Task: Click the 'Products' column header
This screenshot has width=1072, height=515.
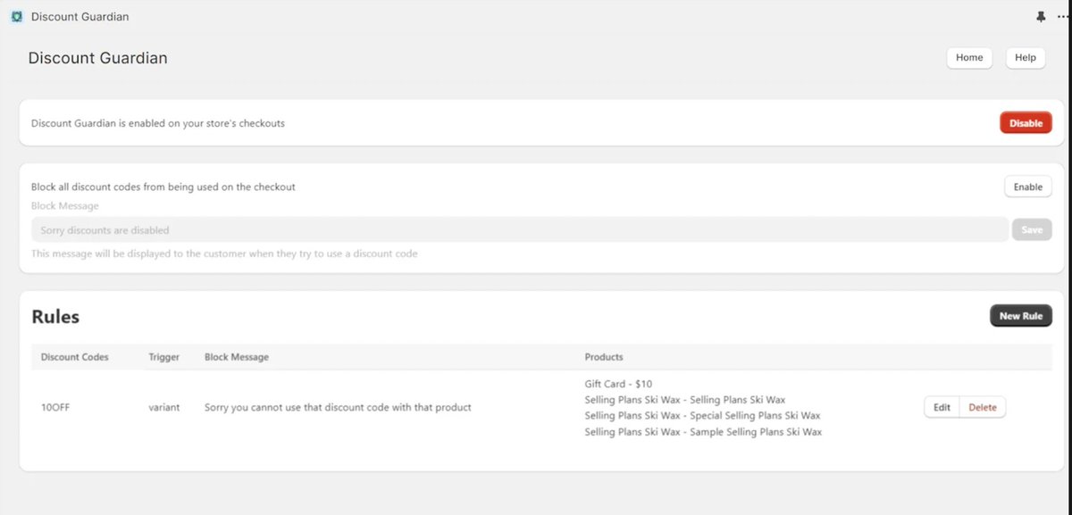Action: (604, 357)
